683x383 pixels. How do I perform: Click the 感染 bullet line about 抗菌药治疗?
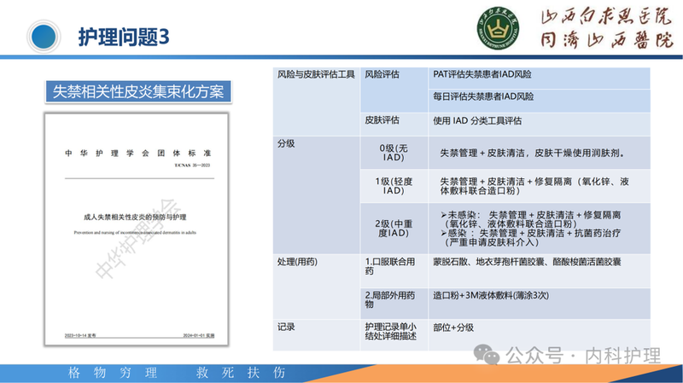pyautogui.click(x=530, y=238)
